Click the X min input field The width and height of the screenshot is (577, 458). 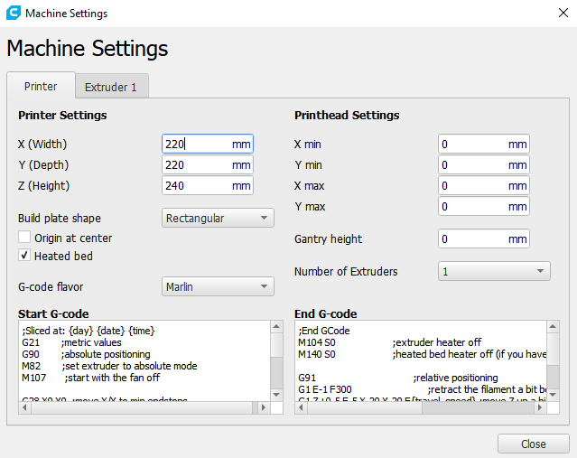[472, 144]
